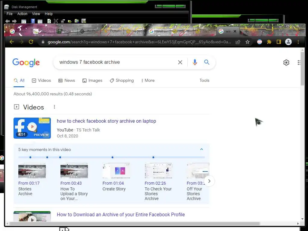Switch to the Shopping results tab
The width and height of the screenshot is (308, 231).
pyautogui.click(x=122, y=80)
